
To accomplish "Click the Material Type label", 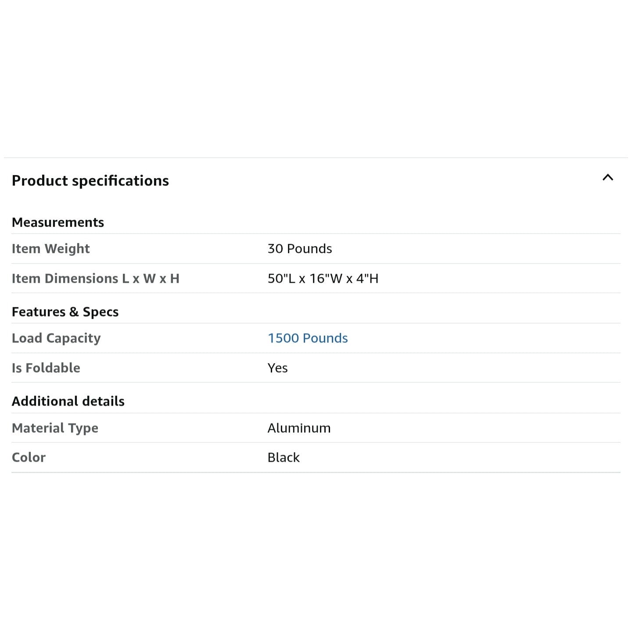I will 55,428.
